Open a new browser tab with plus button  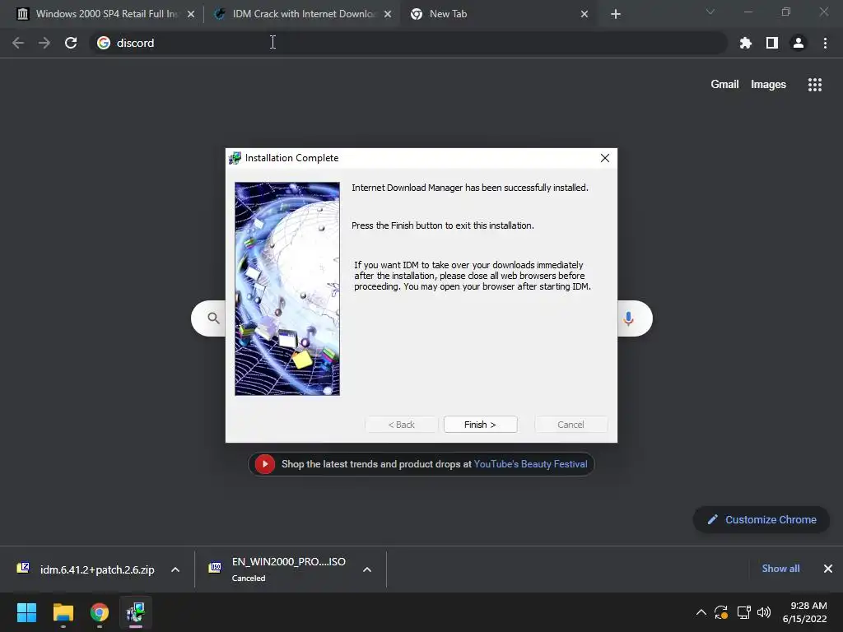(616, 14)
